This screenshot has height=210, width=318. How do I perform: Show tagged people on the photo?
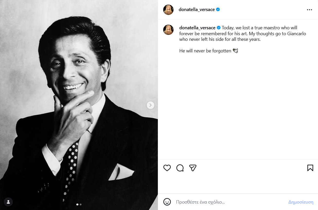pyautogui.click(x=8, y=202)
